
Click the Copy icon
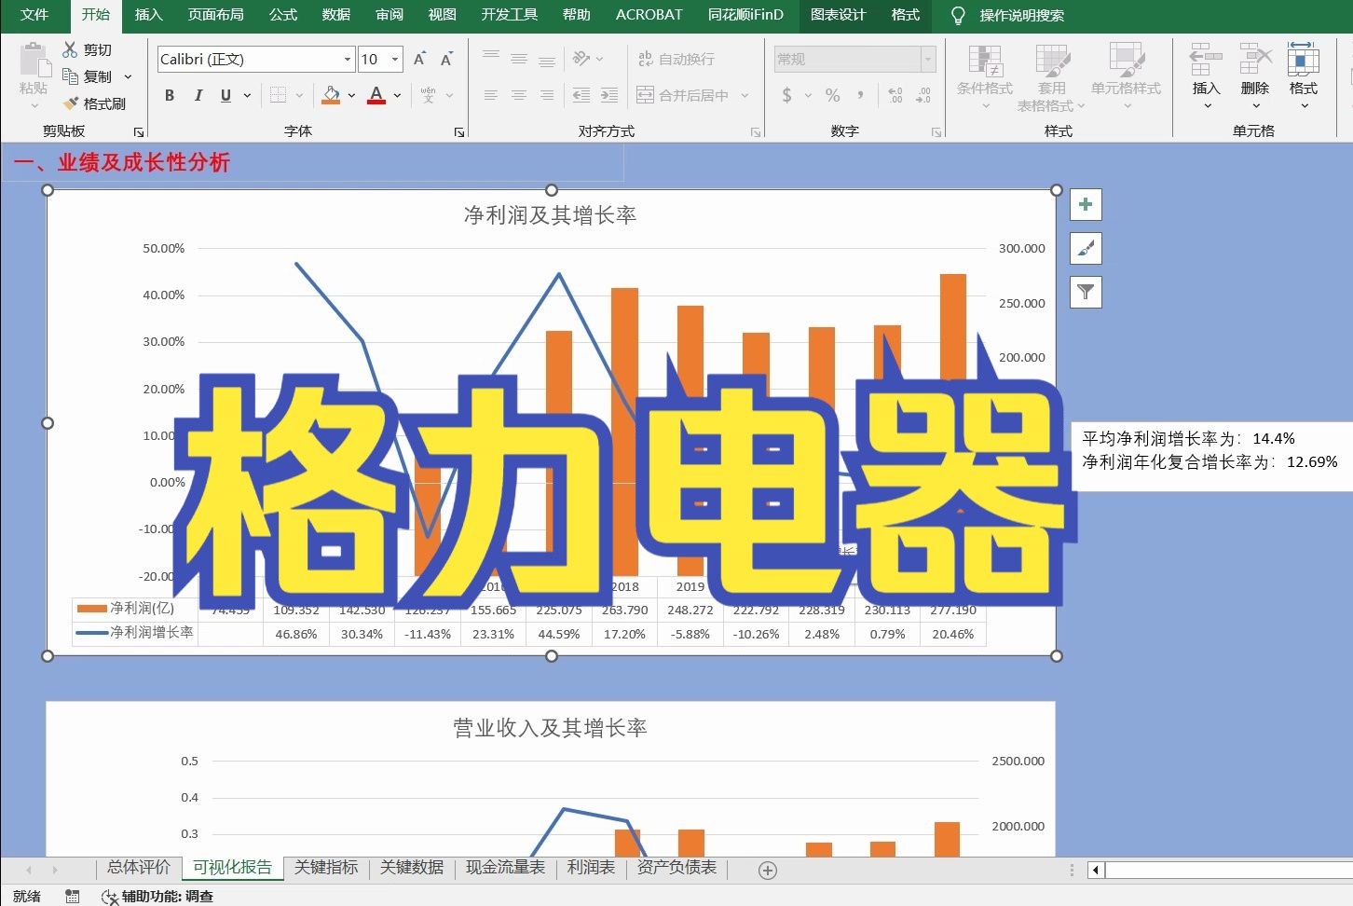click(70, 76)
